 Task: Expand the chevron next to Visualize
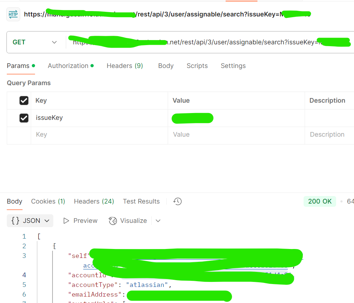click(158, 221)
